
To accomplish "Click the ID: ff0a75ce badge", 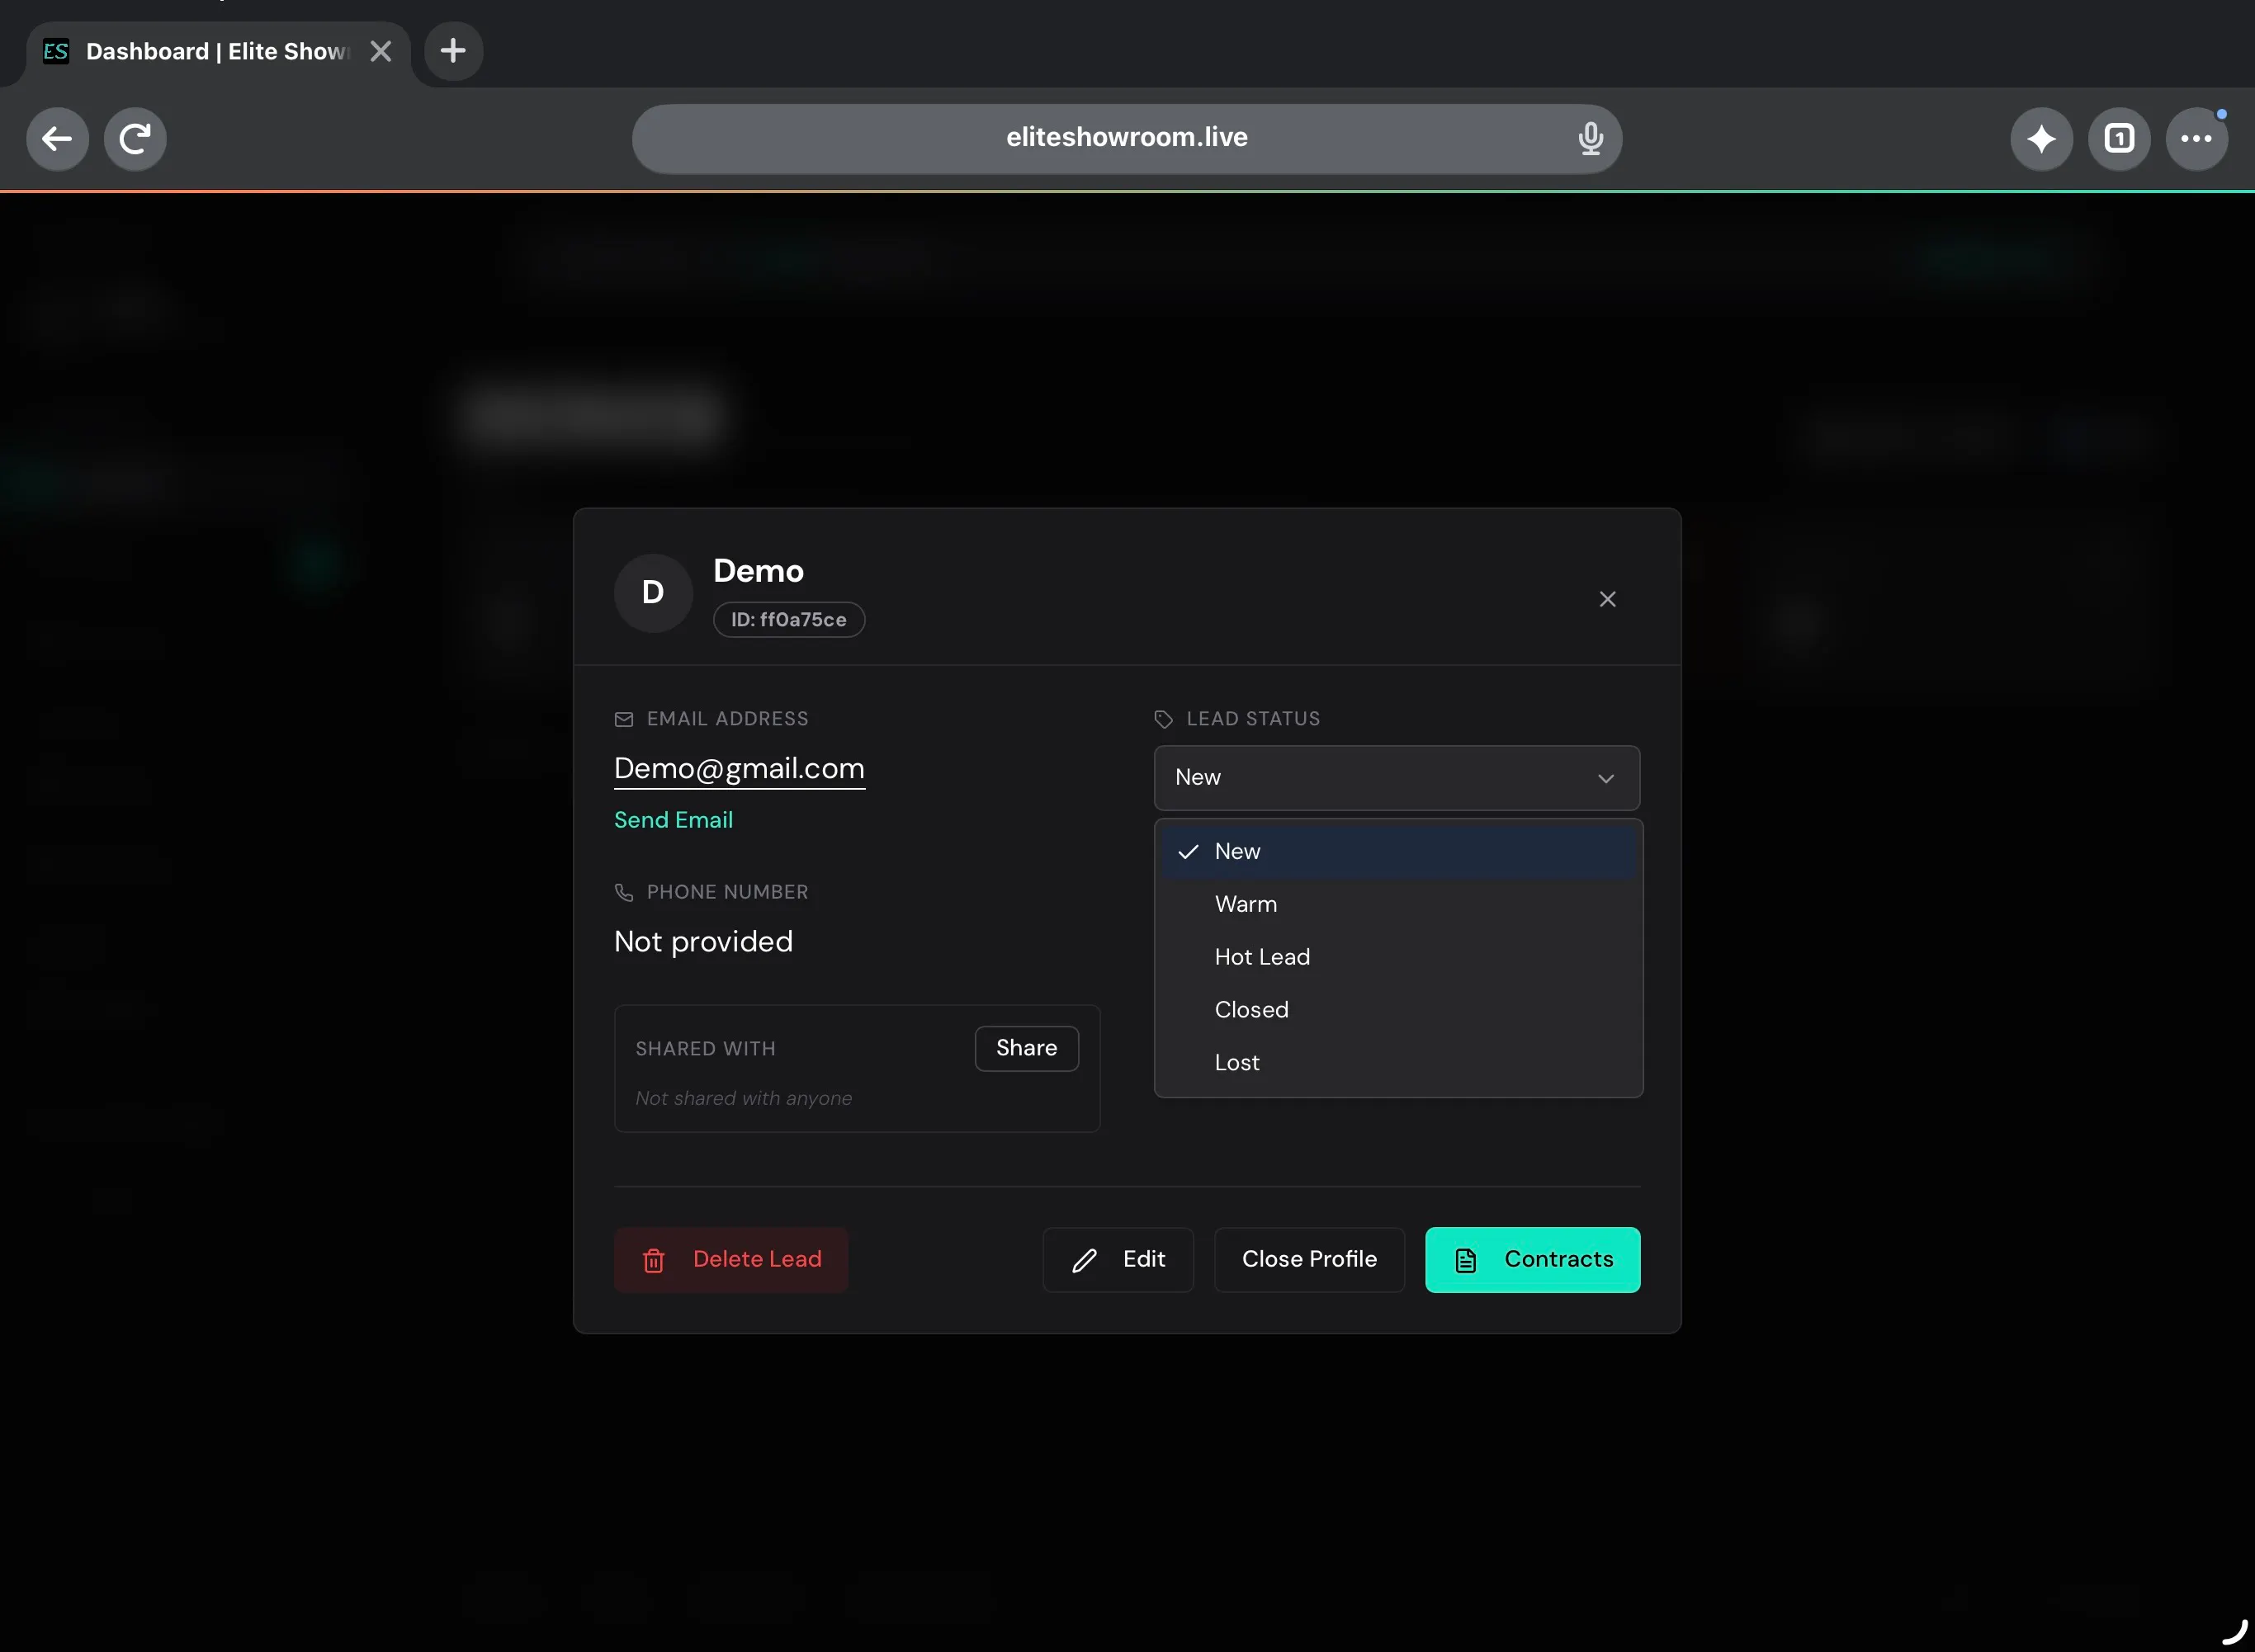I will pos(788,619).
